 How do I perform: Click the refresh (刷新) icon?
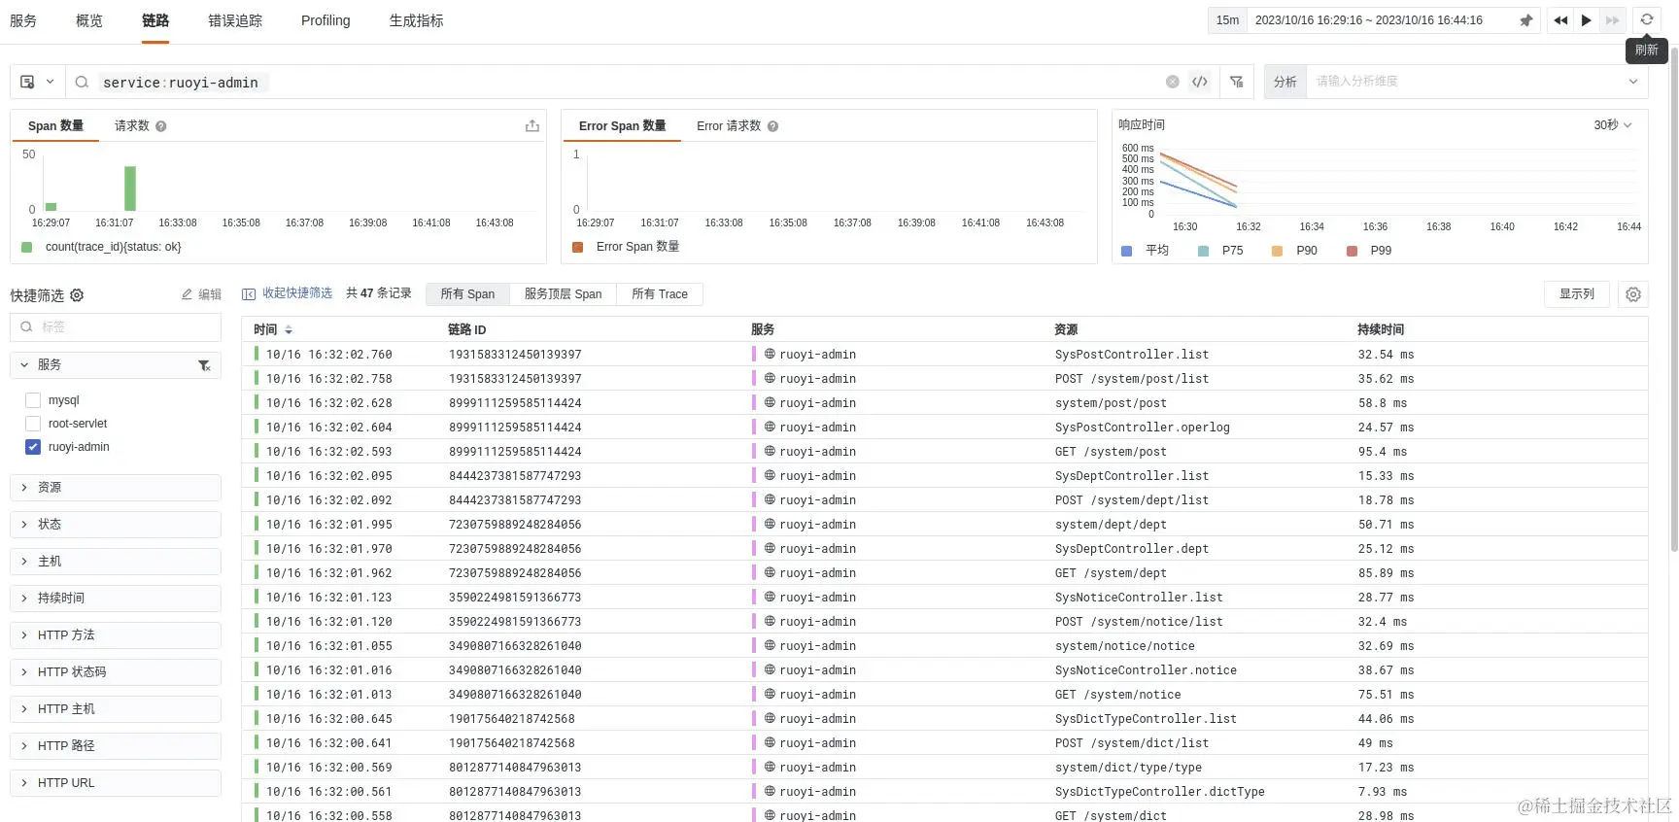coord(1646,19)
